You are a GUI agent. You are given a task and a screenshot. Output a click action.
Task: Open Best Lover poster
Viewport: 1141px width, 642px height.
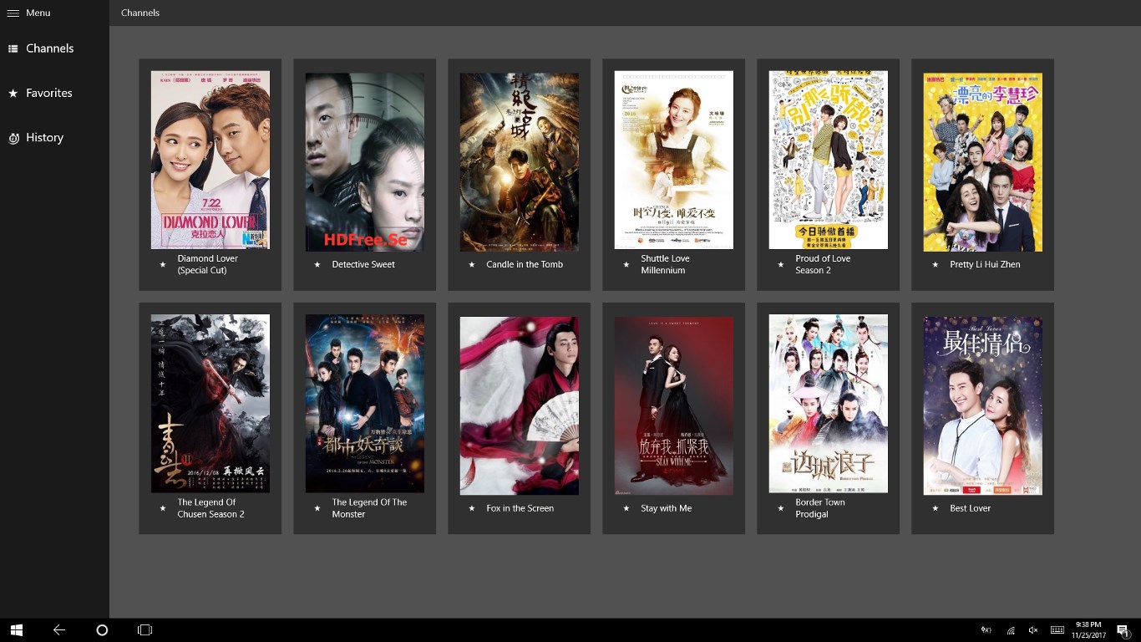point(983,406)
